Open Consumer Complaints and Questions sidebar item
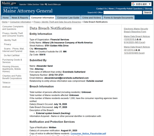Screen dimensions: 154x136 coord(14,28)
